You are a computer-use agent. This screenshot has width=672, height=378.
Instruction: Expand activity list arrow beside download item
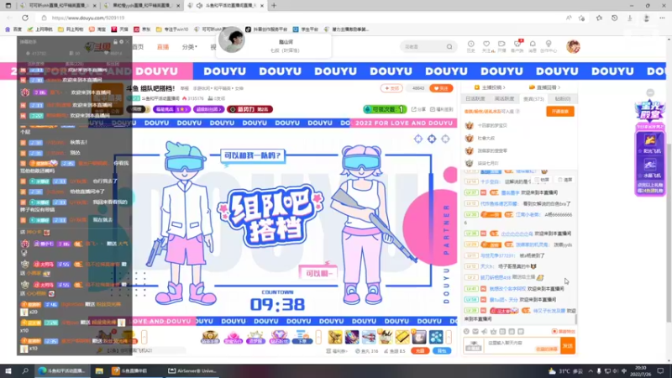pyautogui.click(x=318, y=337)
